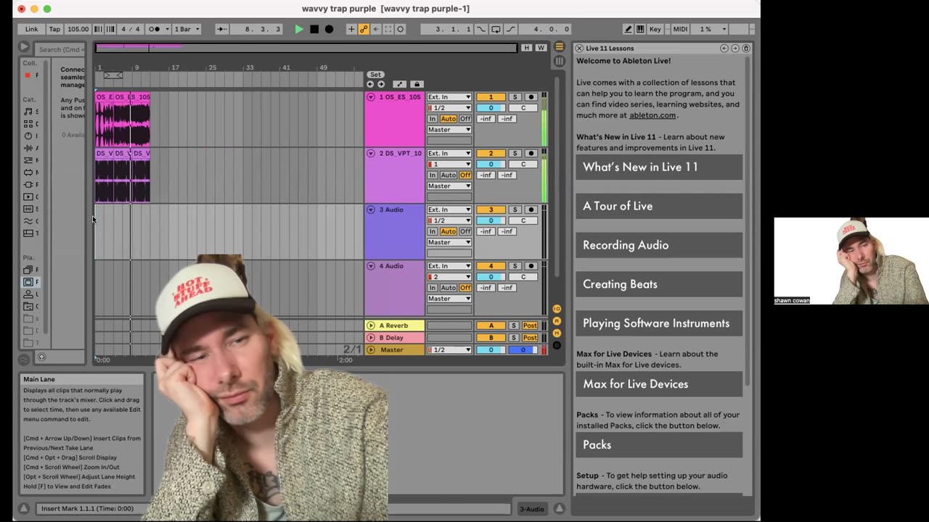
Task: Click the Tap tempo button
Action: [54, 29]
